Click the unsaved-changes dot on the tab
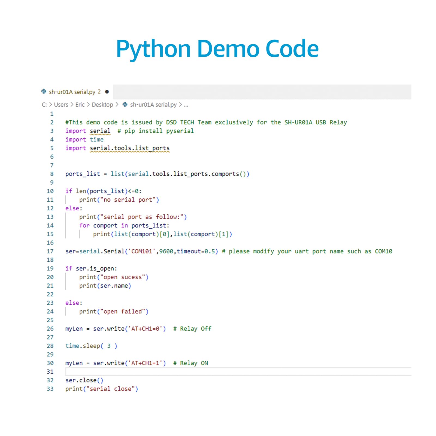436x436 pixels. pos(107,92)
